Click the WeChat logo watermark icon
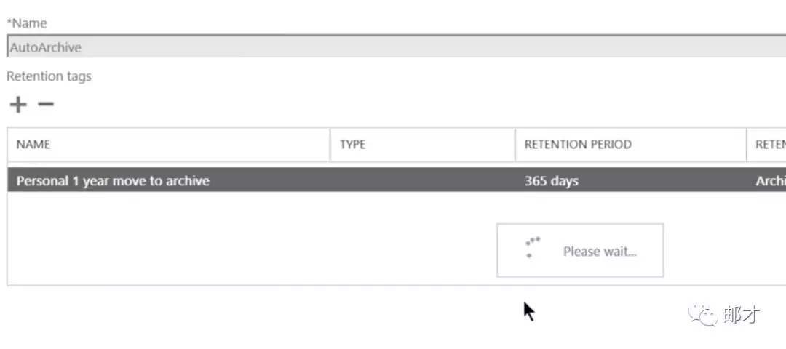Viewport: 786px width, 349px height. click(x=704, y=314)
